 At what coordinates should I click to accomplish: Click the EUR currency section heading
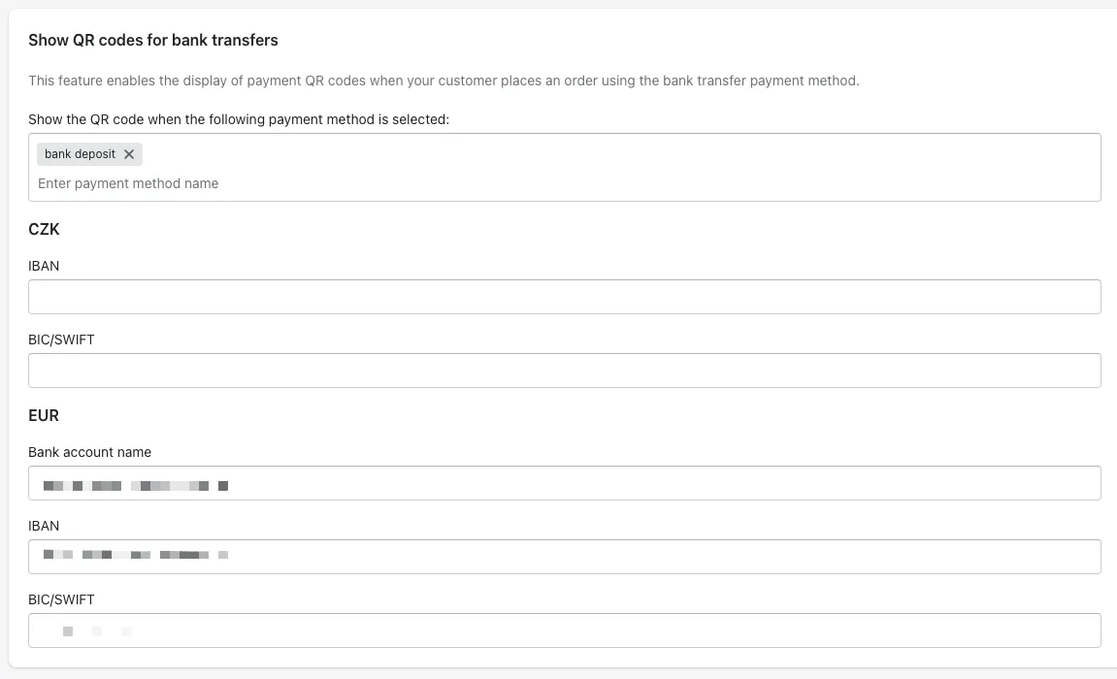(x=44, y=415)
